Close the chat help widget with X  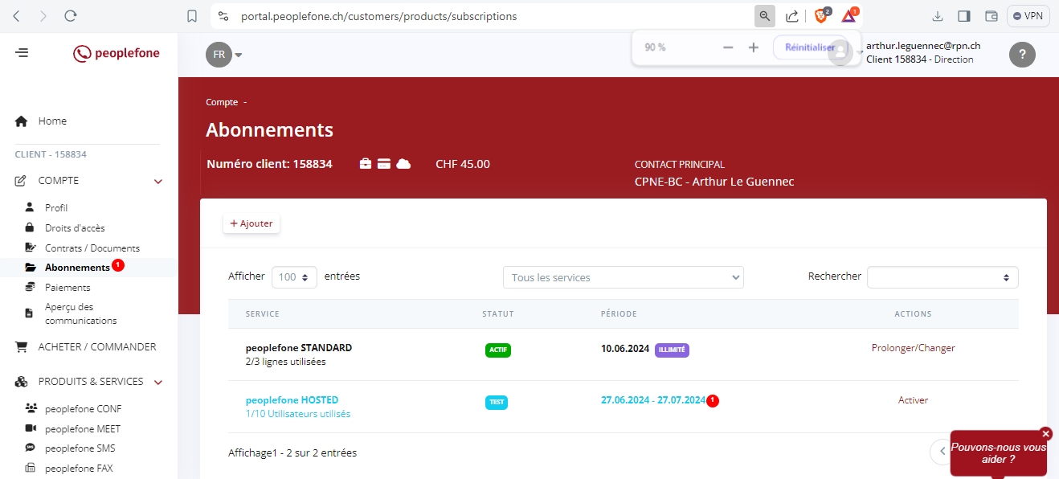[1045, 433]
